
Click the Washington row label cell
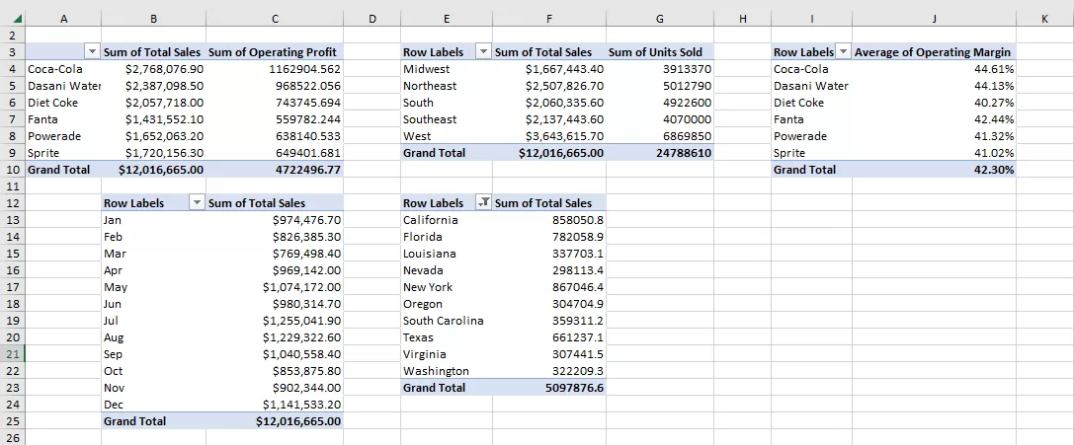pos(445,371)
